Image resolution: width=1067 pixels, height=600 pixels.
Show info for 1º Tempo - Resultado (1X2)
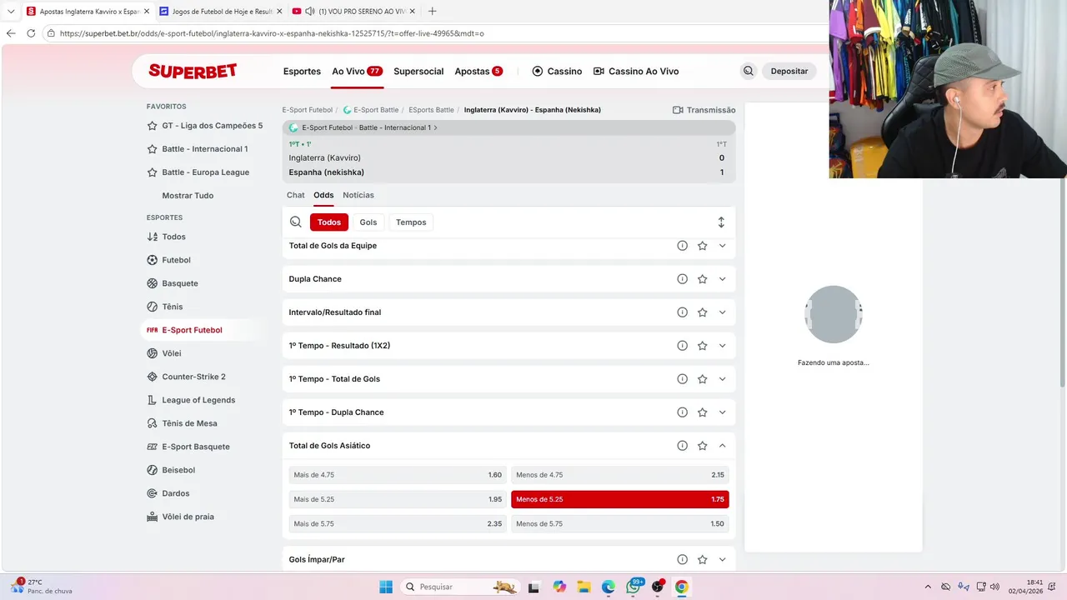point(682,346)
